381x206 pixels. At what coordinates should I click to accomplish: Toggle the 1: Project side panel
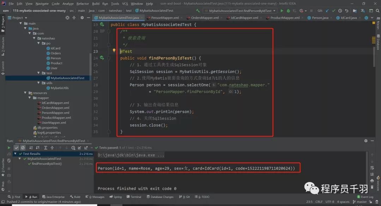point(3,24)
